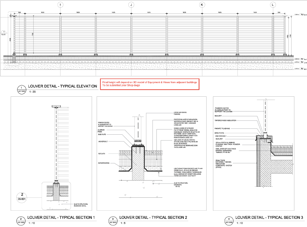Select the title 'LOUVER DETAIL - TYPICAL SECTION 3'
The height and width of the screenshot is (227, 307).
269,217
